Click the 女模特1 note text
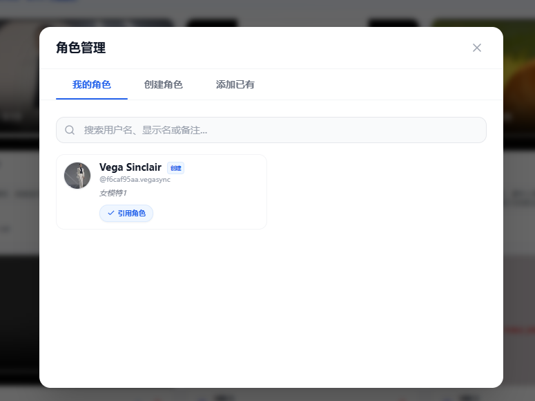Screen dimensions: 535x401 coord(113,193)
